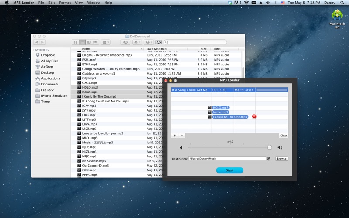The width and height of the screenshot is (349, 218).
Task: Open the Edit menu
Action: [51, 3]
